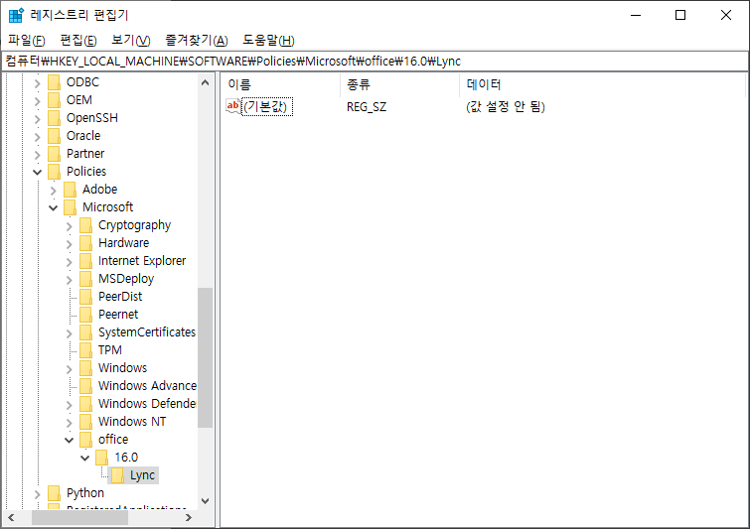This screenshot has width=750, height=529.
Task: Open the 보기(V) menu
Action: (130, 40)
